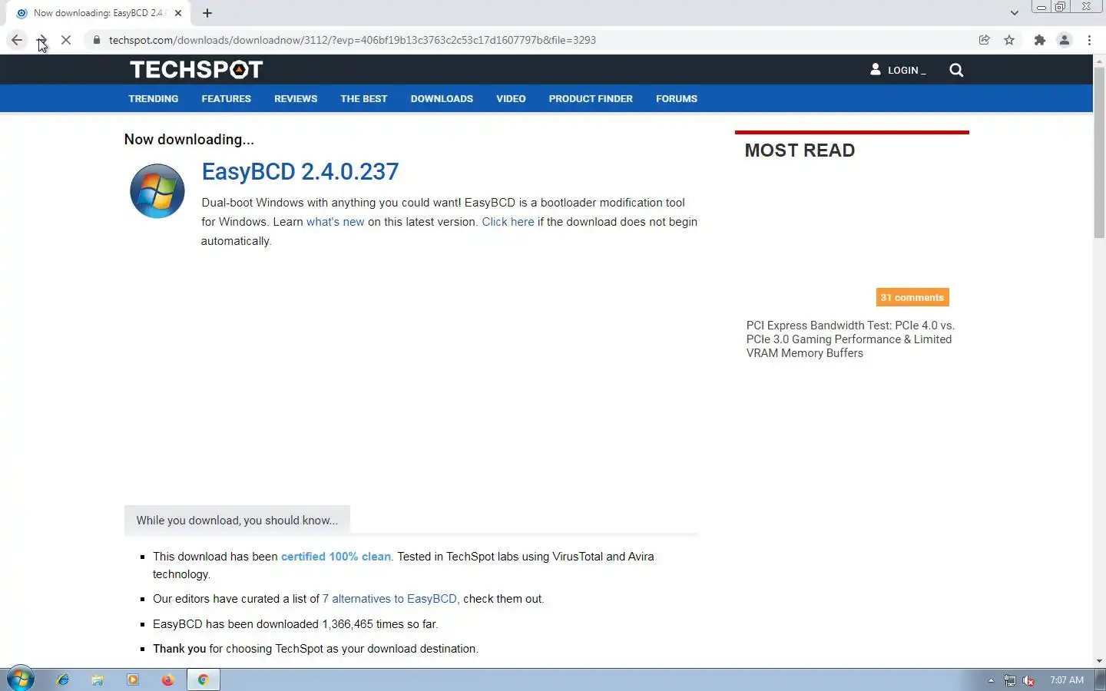Viewport: 1106px width, 691px height.
Task: Open the VIDEO menu
Action: coord(511,99)
